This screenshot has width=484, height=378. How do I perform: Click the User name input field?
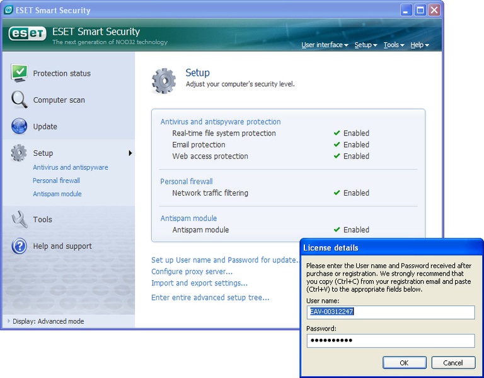coord(391,312)
